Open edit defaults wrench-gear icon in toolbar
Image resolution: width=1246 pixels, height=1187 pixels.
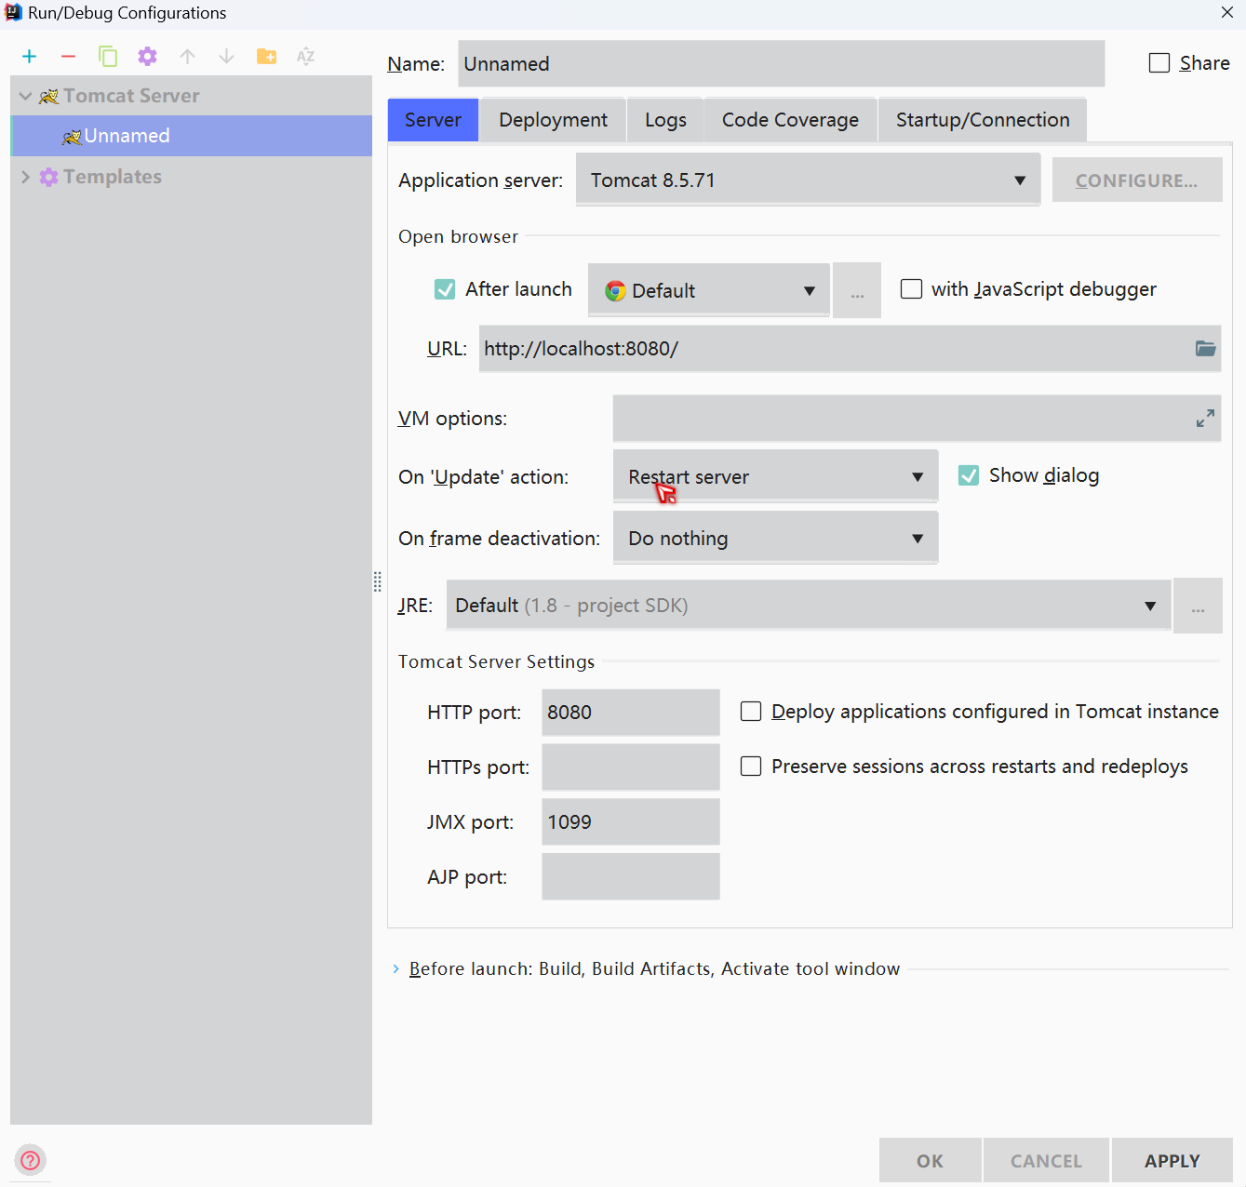tap(147, 57)
